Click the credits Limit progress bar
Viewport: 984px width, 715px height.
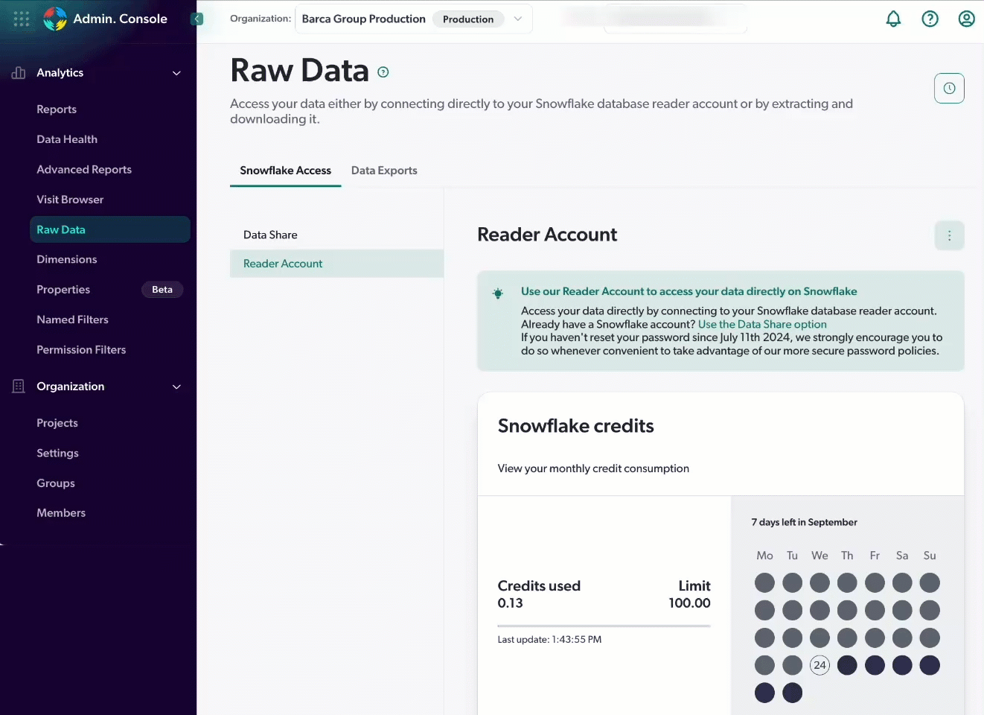point(604,624)
